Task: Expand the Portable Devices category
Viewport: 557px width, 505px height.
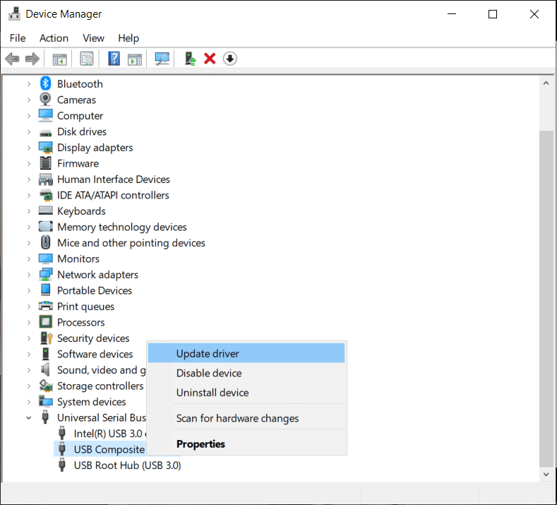Action: pos(29,291)
